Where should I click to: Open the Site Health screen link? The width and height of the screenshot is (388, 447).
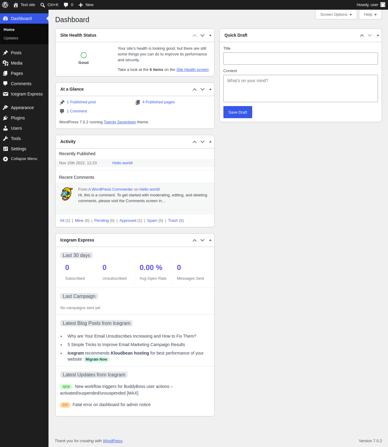click(192, 70)
